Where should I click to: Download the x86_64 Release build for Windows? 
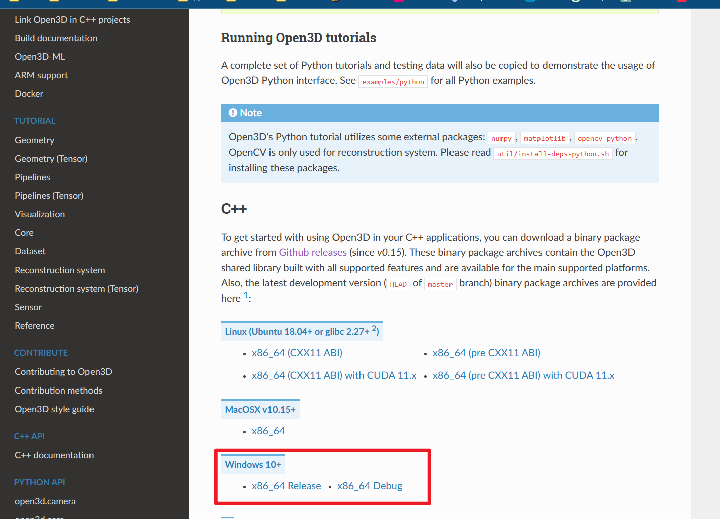pos(287,485)
